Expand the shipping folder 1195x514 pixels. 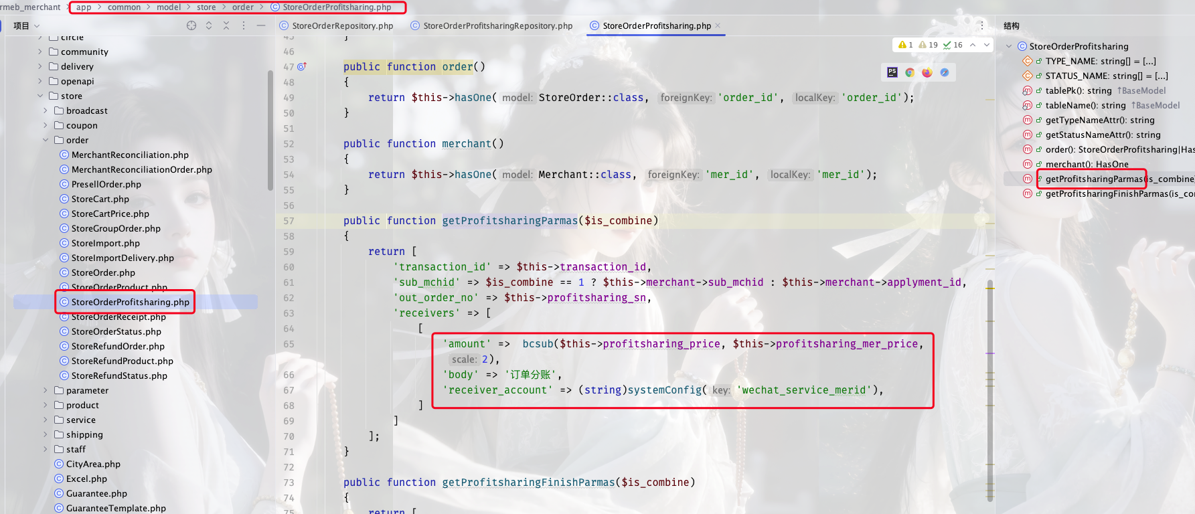point(46,434)
